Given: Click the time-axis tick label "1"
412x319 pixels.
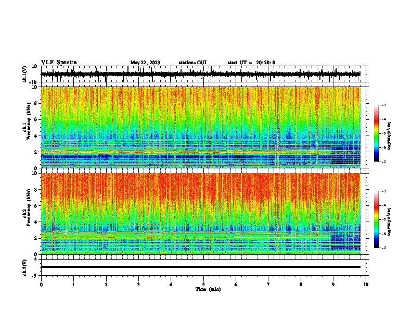Looking at the screenshot, I should (73, 285).
